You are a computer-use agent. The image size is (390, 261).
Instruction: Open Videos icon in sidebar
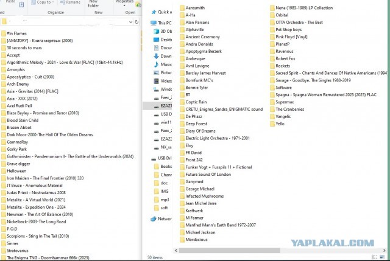click(156, 81)
